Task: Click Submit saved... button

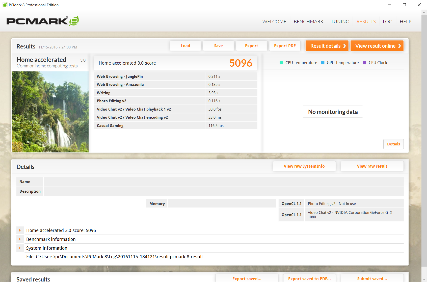Action: [x=372, y=278]
